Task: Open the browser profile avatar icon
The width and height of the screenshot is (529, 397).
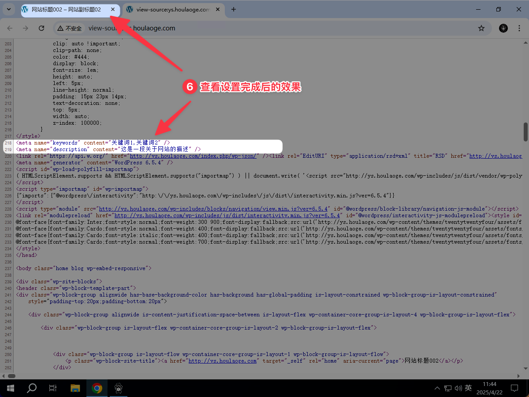Action: coord(503,28)
